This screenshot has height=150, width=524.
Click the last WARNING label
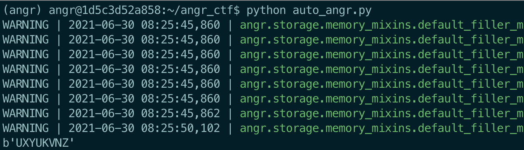click(26, 128)
